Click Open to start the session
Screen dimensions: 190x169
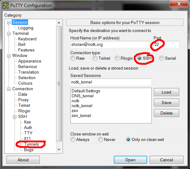[130, 160]
